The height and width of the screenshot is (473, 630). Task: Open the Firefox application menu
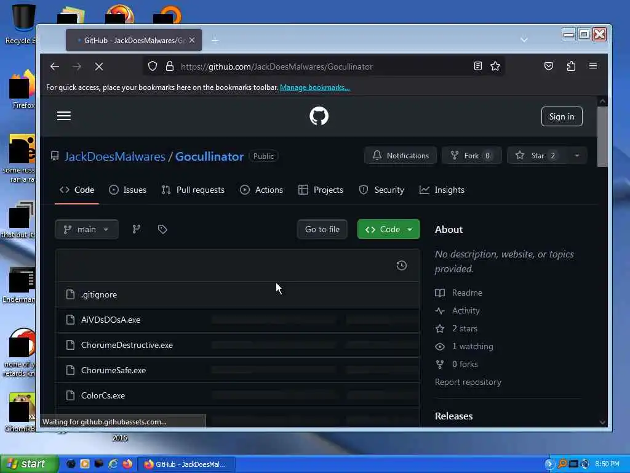click(x=593, y=66)
